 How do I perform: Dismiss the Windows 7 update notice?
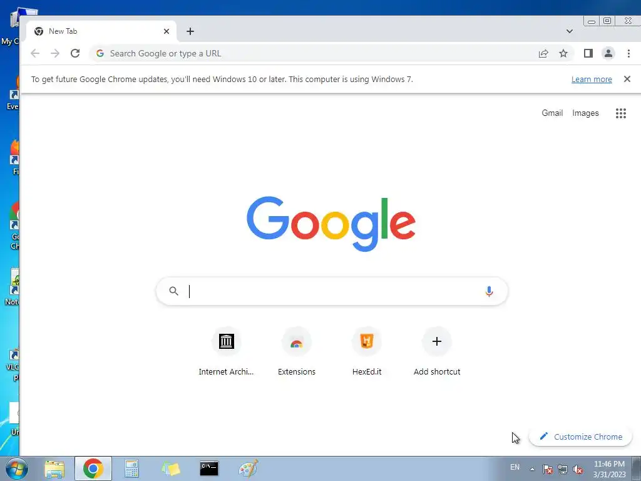tap(627, 79)
